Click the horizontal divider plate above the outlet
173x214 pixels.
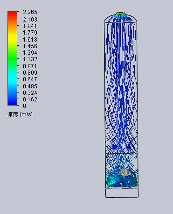pyautogui.click(x=122, y=154)
